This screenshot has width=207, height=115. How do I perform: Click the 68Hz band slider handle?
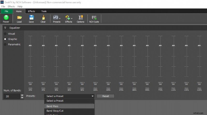pos(69,46)
